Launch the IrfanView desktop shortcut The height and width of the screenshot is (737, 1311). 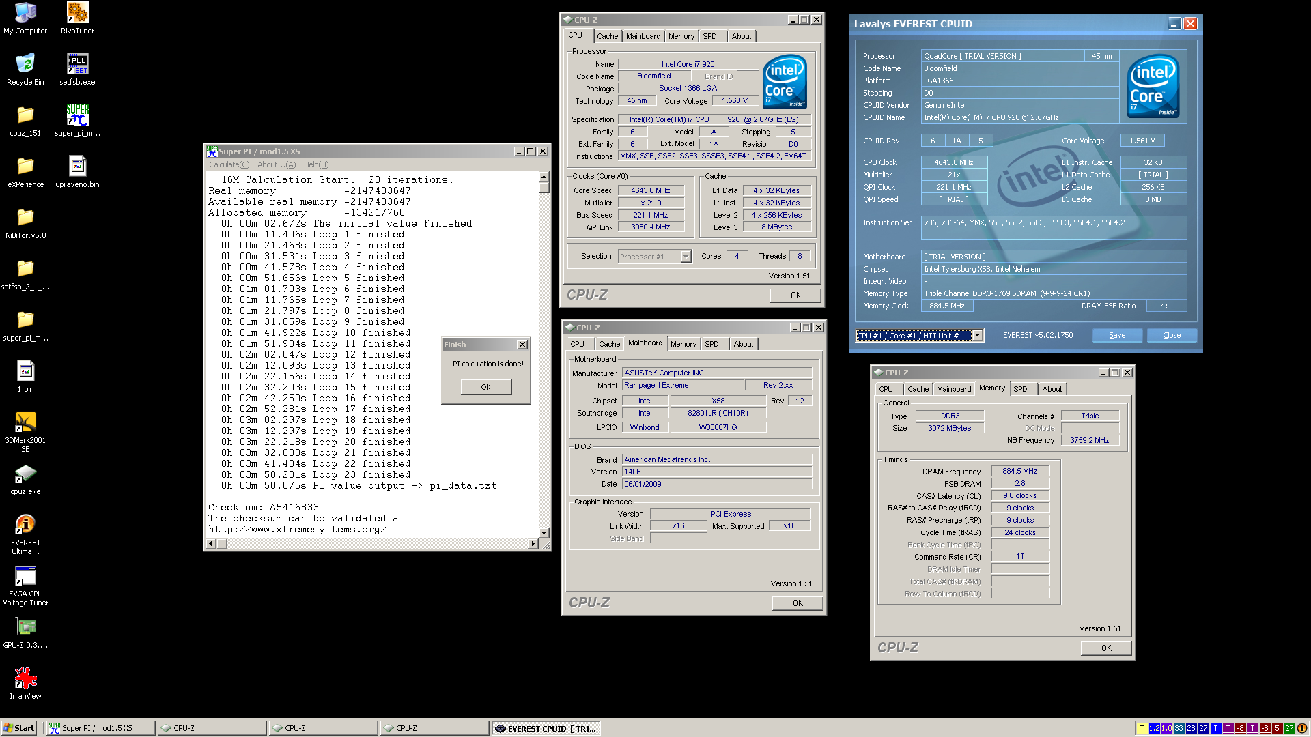point(25,684)
